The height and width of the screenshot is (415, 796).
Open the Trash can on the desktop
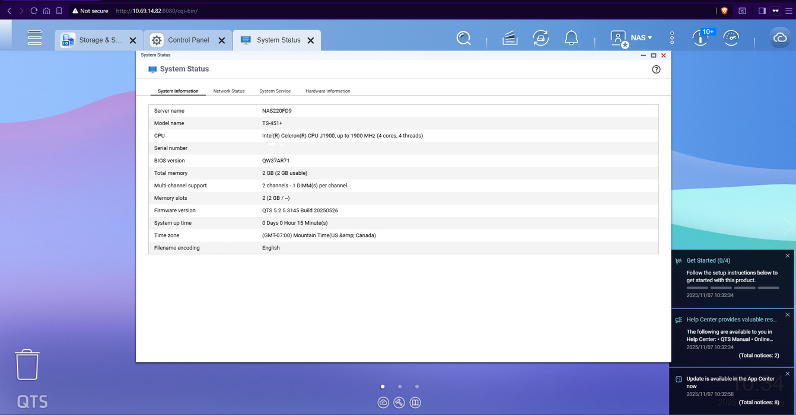pyautogui.click(x=27, y=364)
